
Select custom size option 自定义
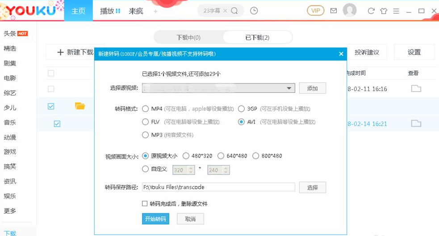pyautogui.click(x=145, y=169)
